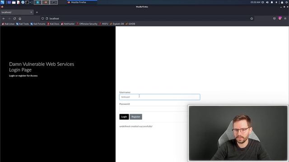Viewport: 289px width, 162px height.
Task: Open Offensive Security bookmark
Action: pos(87,24)
